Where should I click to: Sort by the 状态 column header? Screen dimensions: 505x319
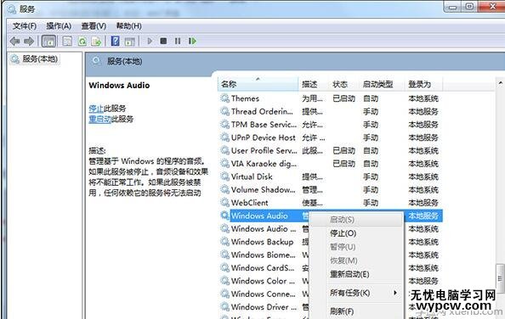(x=344, y=84)
